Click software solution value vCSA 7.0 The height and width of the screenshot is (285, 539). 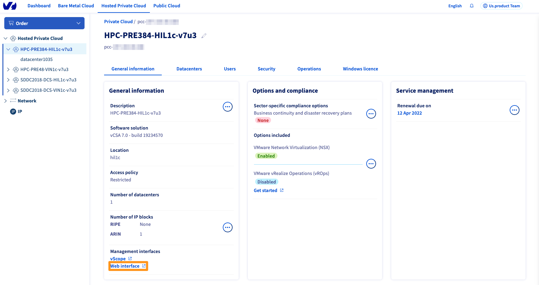pyautogui.click(x=136, y=135)
